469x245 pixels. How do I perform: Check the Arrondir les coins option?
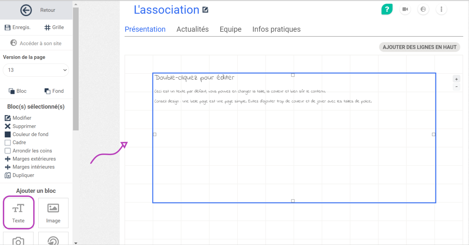[x=8, y=151]
